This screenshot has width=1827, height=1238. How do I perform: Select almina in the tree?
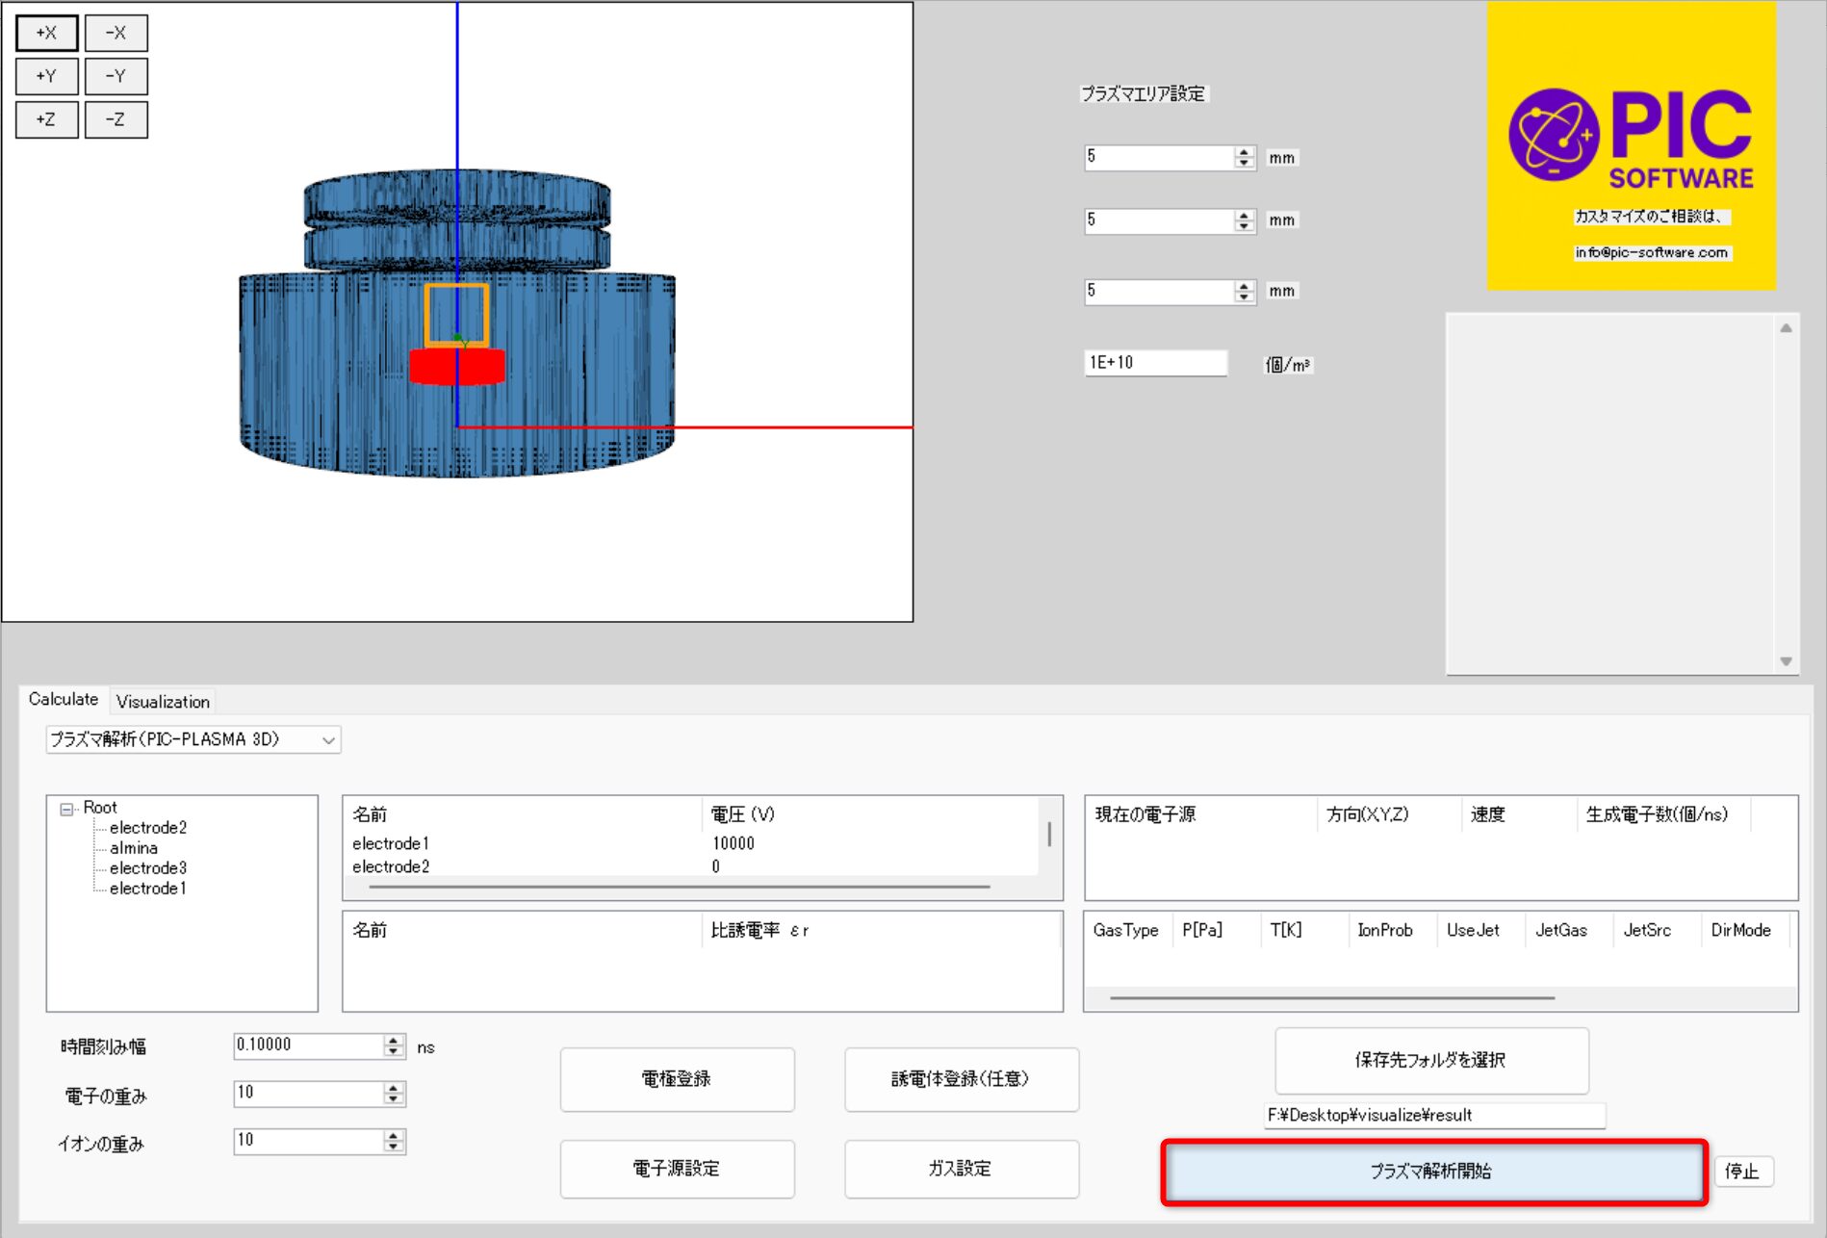click(x=133, y=848)
